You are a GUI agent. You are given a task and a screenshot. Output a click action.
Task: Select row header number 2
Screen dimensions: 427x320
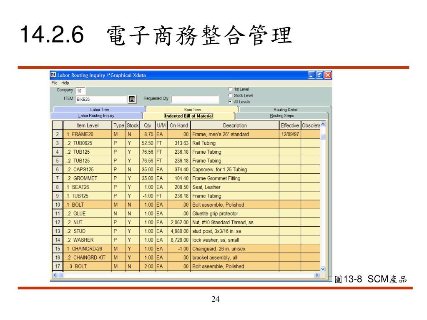(x=58, y=134)
